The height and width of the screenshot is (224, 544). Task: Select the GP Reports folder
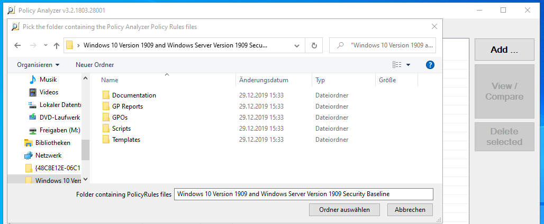click(128, 106)
